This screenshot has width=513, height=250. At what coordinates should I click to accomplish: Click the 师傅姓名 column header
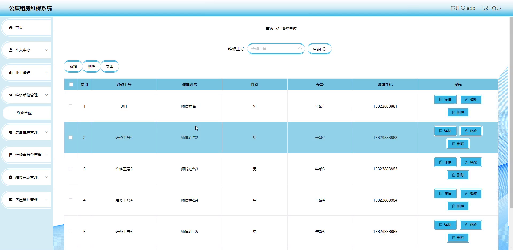[189, 85]
